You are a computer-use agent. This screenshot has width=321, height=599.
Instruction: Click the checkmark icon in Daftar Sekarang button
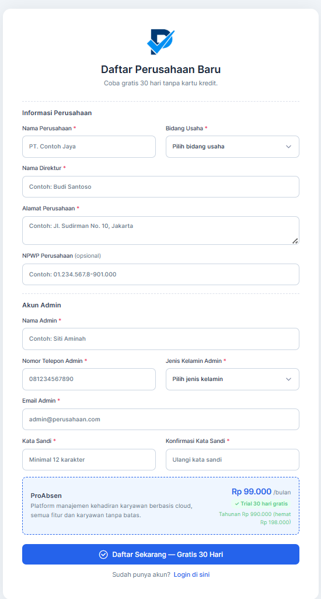(x=103, y=555)
